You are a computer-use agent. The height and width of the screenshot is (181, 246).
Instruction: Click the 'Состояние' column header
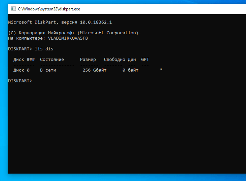[x=52, y=60]
